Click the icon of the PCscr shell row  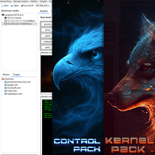pyautogui.click(x=6, y=24)
